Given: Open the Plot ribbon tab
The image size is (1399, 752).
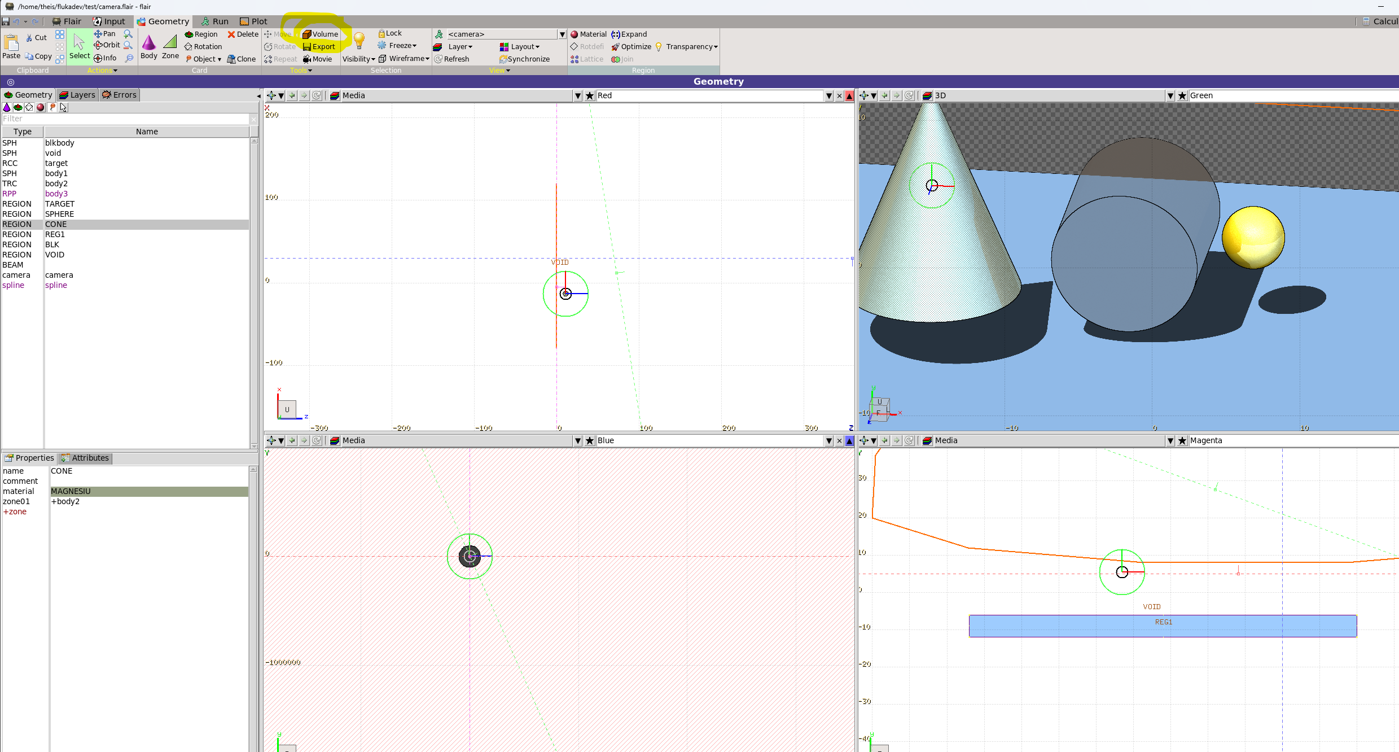Looking at the screenshot, I should coord(253,21).
